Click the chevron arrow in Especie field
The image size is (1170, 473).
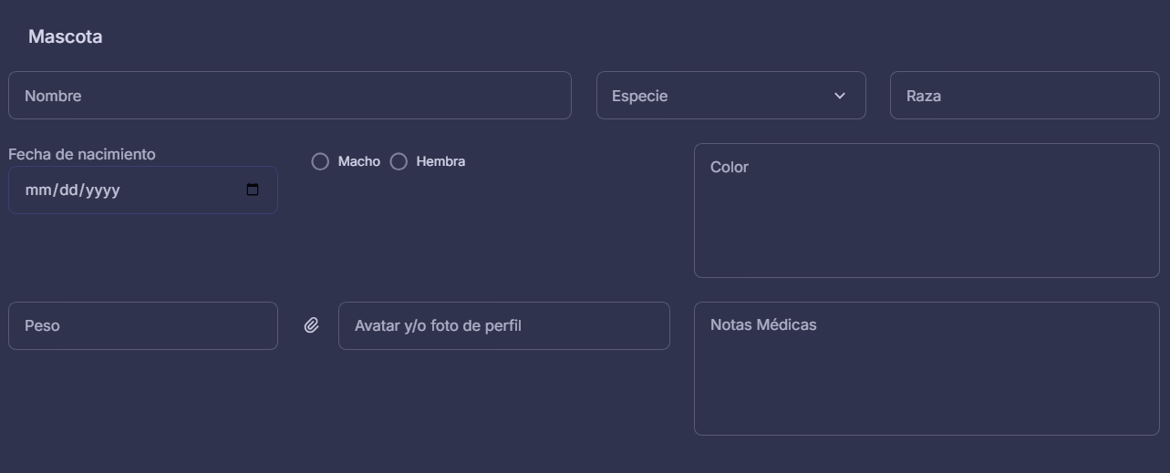(840, 96)
